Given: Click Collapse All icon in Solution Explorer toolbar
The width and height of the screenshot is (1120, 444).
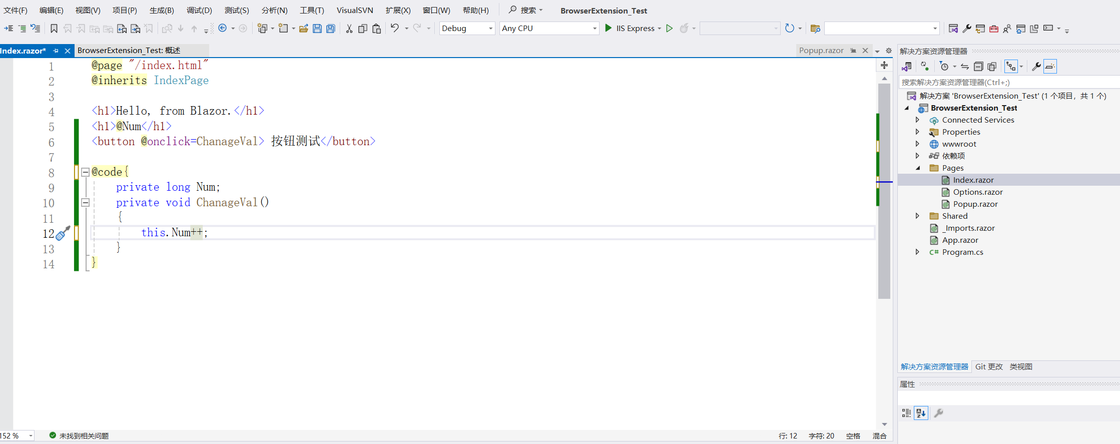Looking at the screenshot, I should [978, 66].
